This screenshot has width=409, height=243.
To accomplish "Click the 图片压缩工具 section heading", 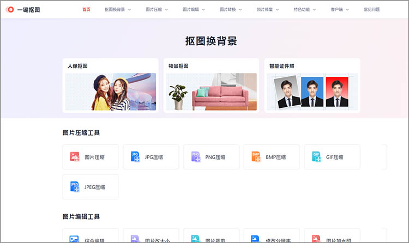I will 81,133.
